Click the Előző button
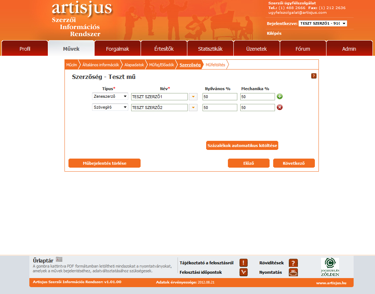Screen dimensions: 375x294 249,163
